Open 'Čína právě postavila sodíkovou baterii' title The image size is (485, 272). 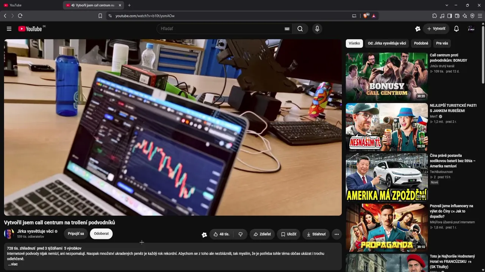point(452,161)
